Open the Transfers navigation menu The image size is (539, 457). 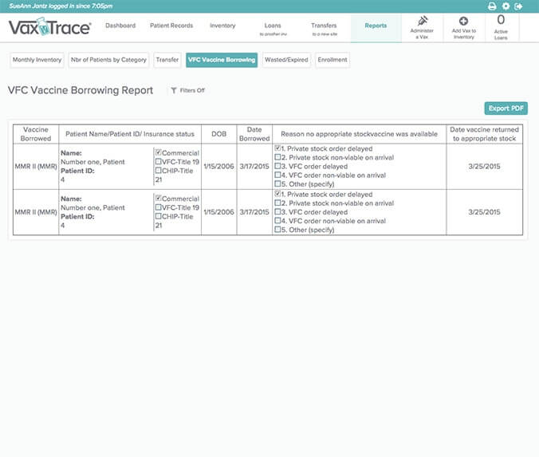[324, 28]
